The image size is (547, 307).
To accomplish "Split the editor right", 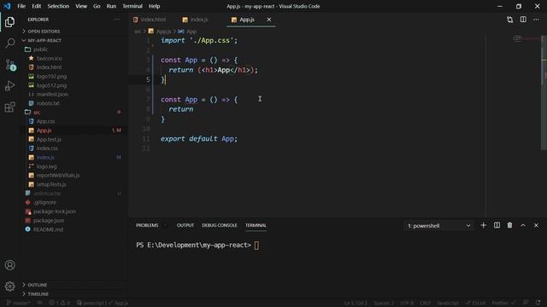I will [523, 20].
